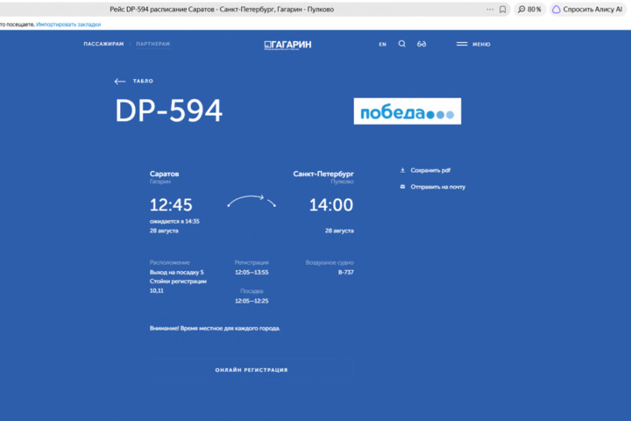Click boarding time 12:05–12:25
Screen dimensions: 631x421
(x=252, y=301)
